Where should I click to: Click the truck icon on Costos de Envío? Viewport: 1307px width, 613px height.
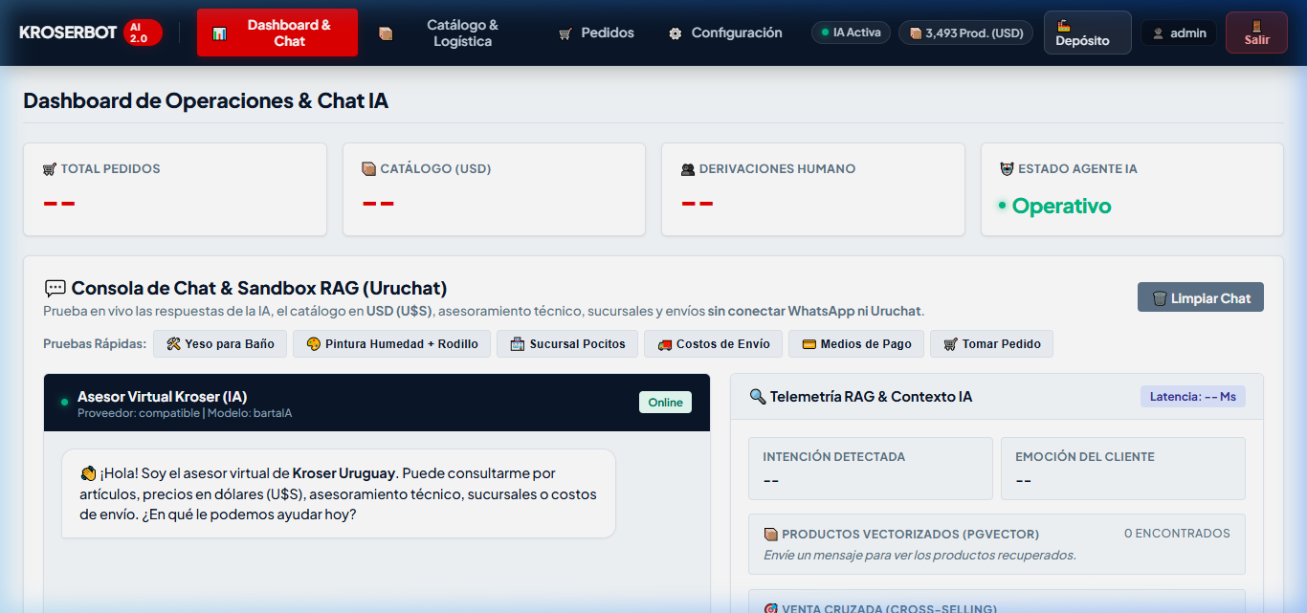click(x=664, y=344)
